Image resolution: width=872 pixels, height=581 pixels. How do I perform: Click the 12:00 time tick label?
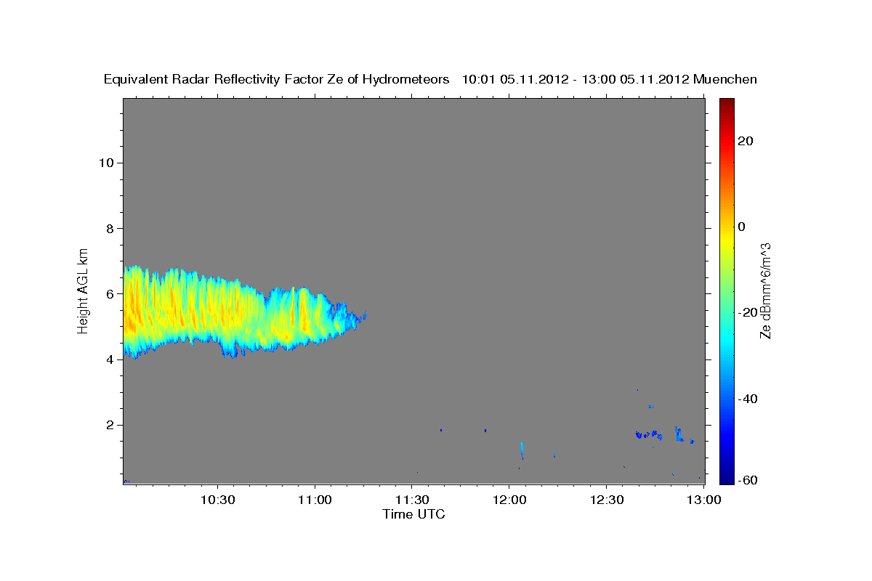pyautogui.click(x=509, y=500)
